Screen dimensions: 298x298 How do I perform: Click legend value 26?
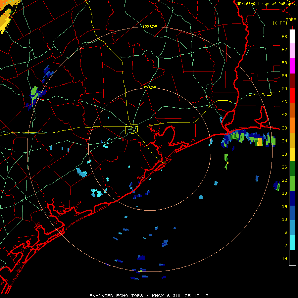pos(284,167)
